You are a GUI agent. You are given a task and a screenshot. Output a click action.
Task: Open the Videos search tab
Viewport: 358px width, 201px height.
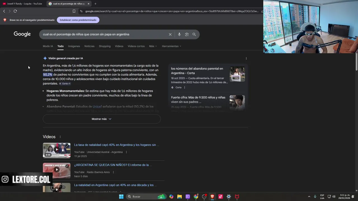119,46
